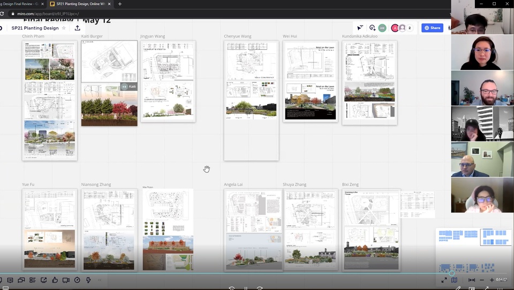Viewport: 514px width, 290px height.
Task: Click the 'Kaiti Burger' frame label
Action: [92, 36]
